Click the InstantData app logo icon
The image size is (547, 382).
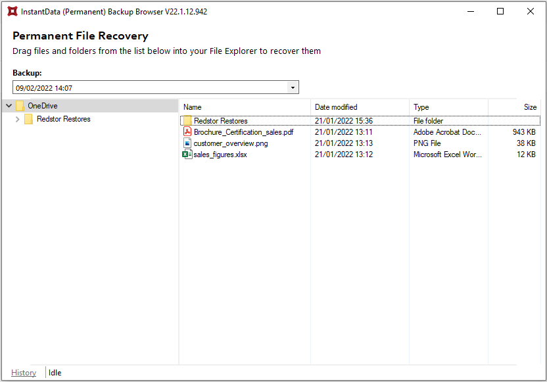[x=12, y=12]
